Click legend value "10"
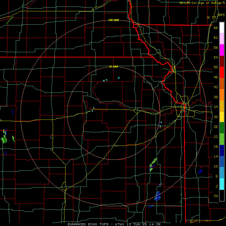 point(216,166)
